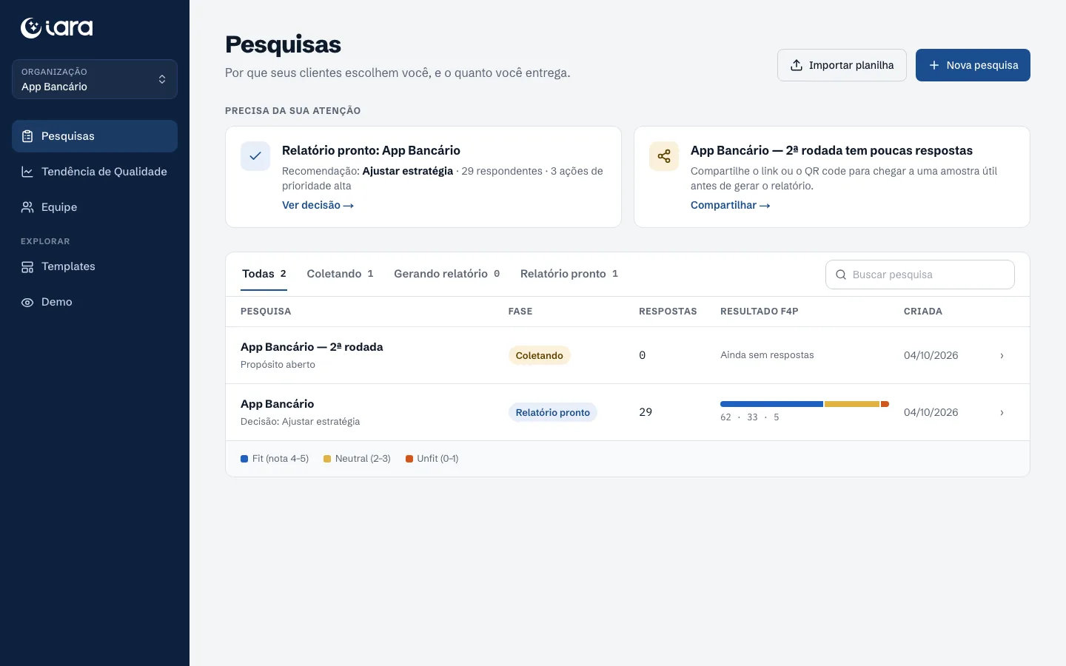Click the plus icon in Nova pesquisa
Screen dimensions: 1066x666
(934, 65)
